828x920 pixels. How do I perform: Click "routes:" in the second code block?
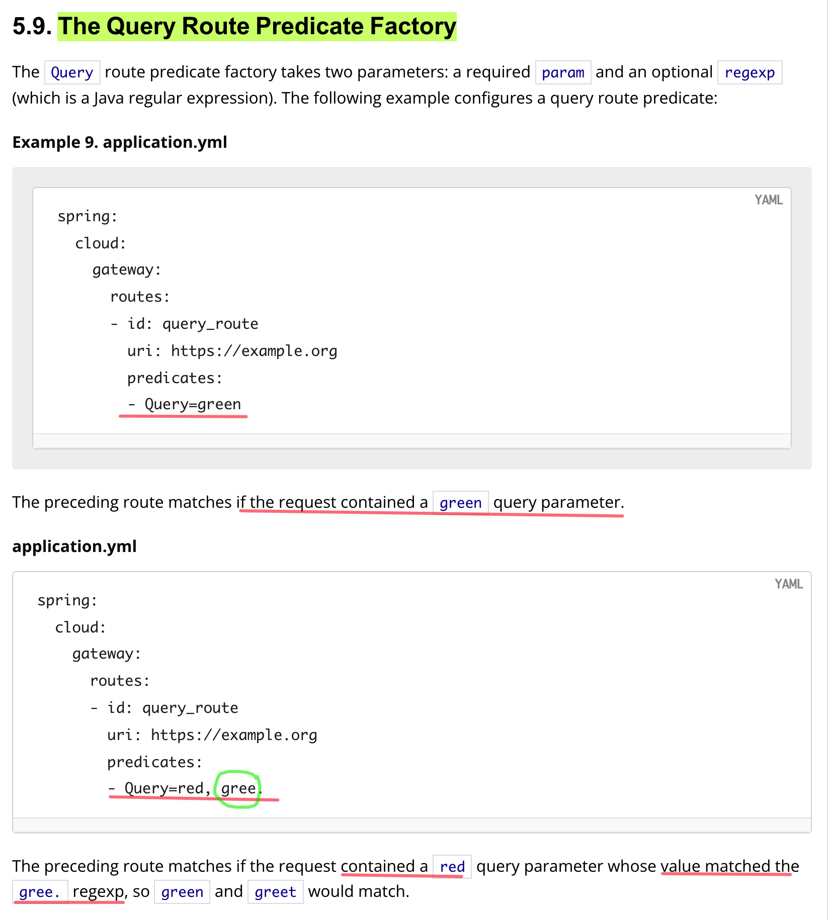(x=120, y=681)
